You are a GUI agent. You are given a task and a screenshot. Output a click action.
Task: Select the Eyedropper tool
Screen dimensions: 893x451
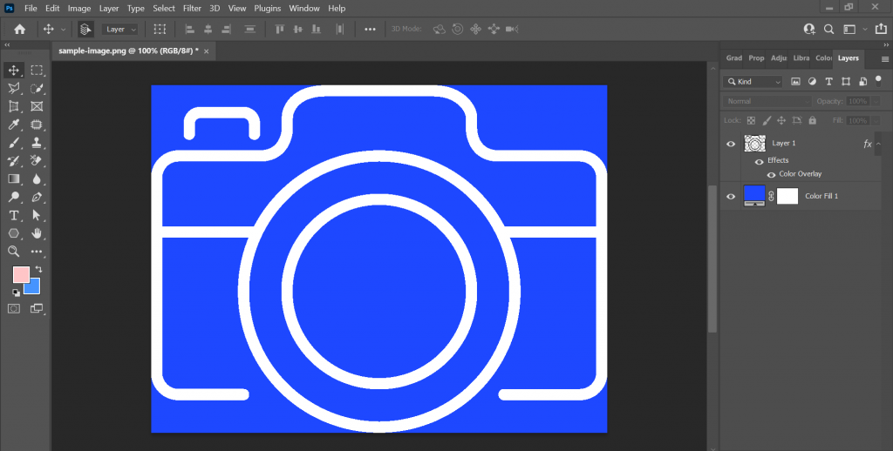click(x=14, y=125)
